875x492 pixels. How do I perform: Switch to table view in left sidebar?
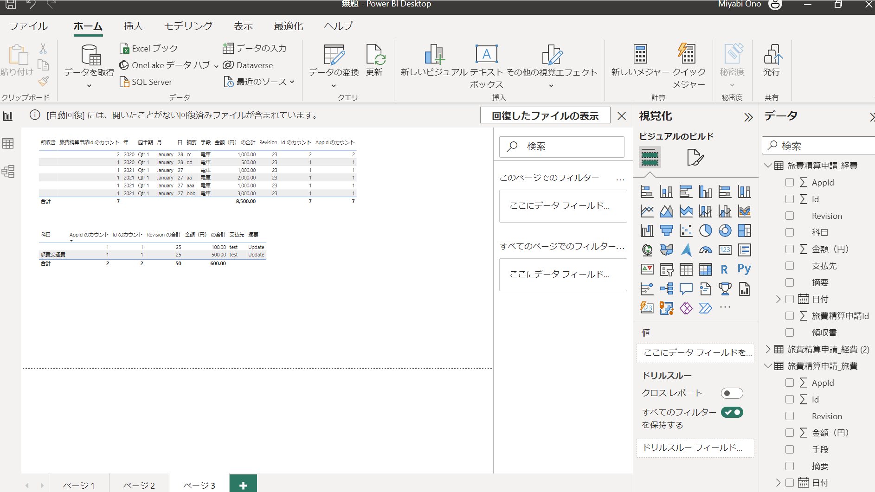8,144
